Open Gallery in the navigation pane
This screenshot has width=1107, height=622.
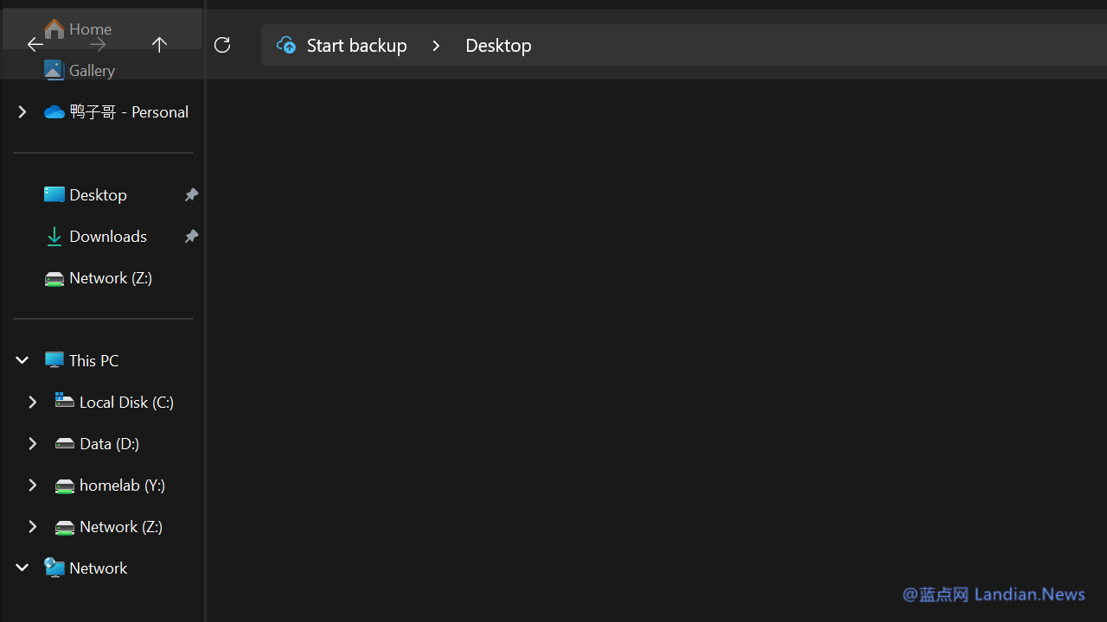[92, 70]
